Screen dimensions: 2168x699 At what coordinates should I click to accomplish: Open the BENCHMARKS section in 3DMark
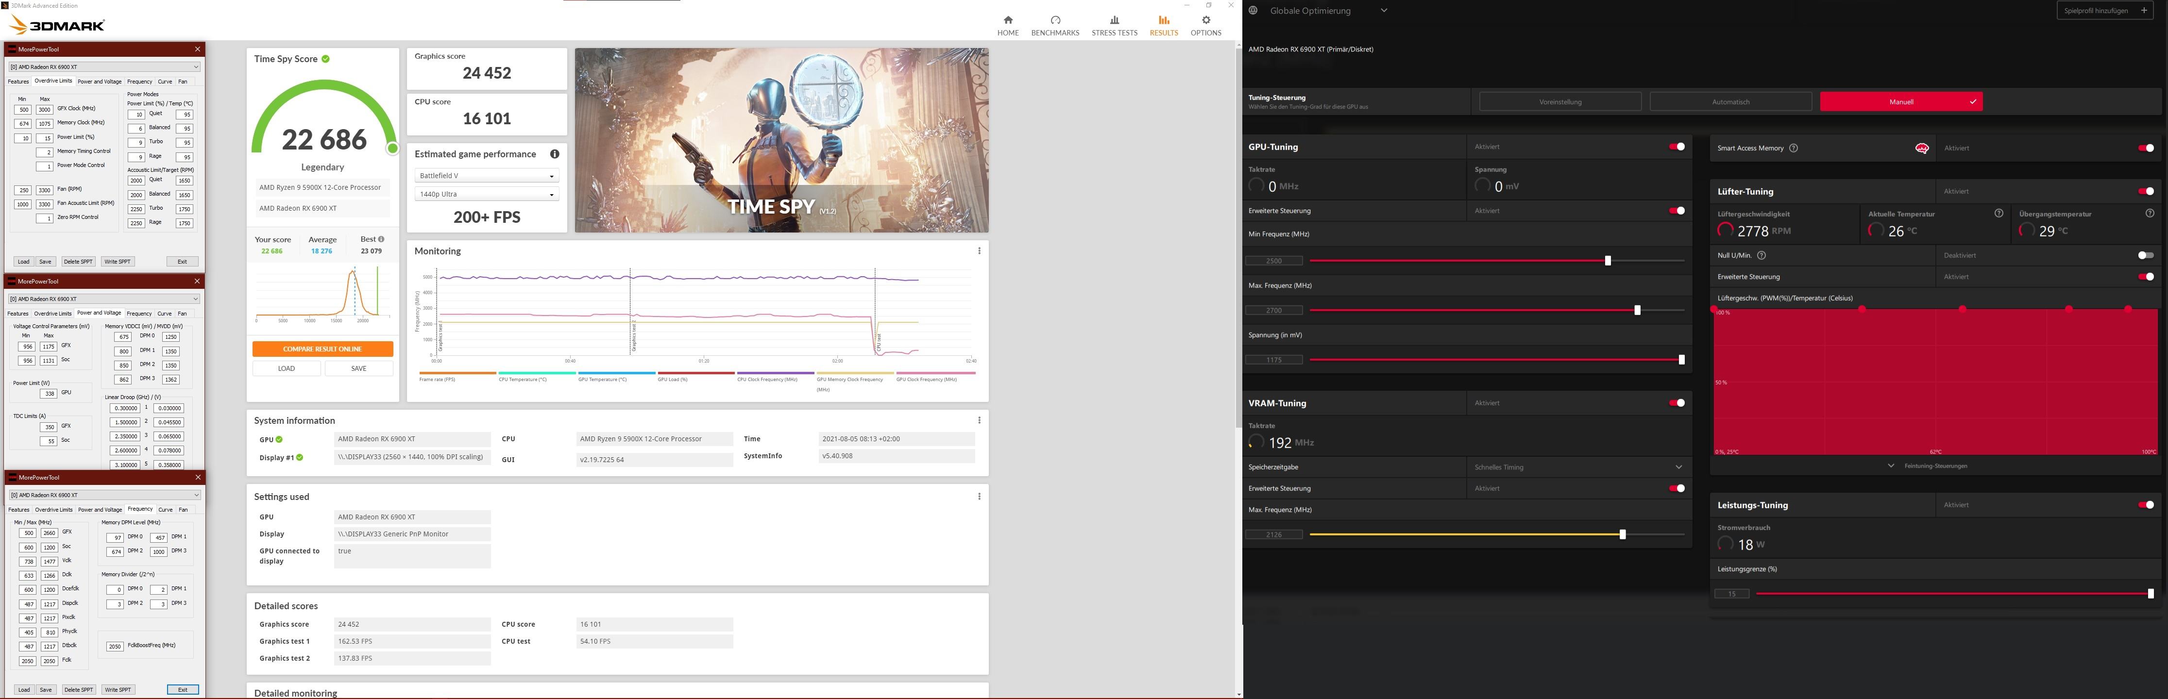click(x=1054, y=25)
